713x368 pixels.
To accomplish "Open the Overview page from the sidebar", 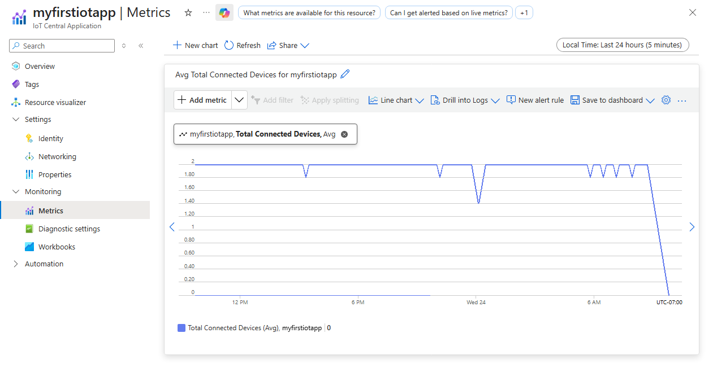I will [x=42, y=66].
